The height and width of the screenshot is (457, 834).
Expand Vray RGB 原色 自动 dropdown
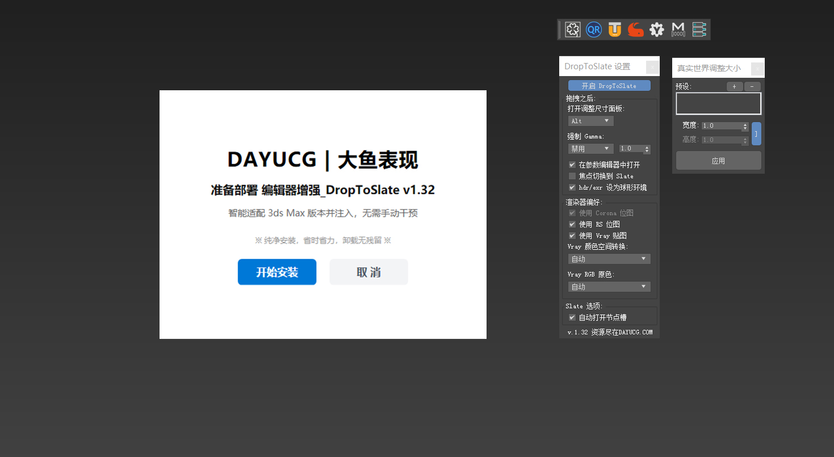[x=609, y=287]
